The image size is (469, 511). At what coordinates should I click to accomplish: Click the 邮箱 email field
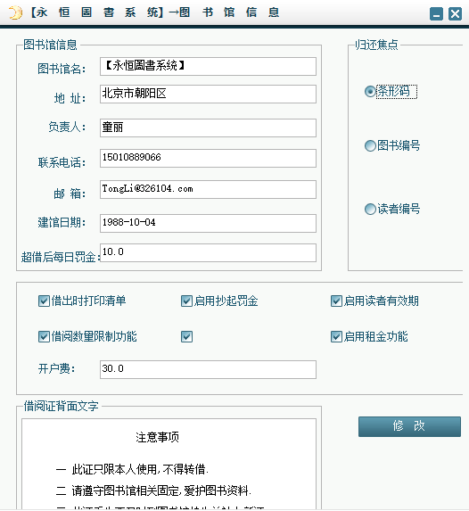click(x=208, y=189)
